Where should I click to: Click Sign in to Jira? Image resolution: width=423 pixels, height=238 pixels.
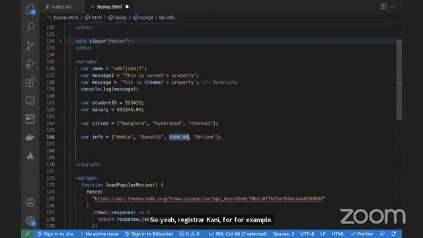pos(56,233)
